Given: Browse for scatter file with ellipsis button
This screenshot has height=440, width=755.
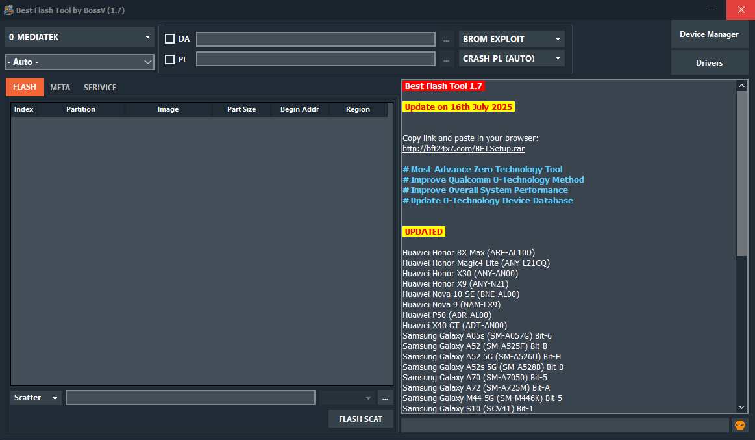Looking at the screenshot, I should pyautogui.click(x=385, y=398).
